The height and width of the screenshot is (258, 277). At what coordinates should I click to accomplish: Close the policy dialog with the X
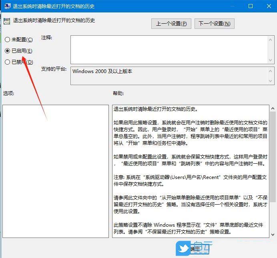point(268,6)
